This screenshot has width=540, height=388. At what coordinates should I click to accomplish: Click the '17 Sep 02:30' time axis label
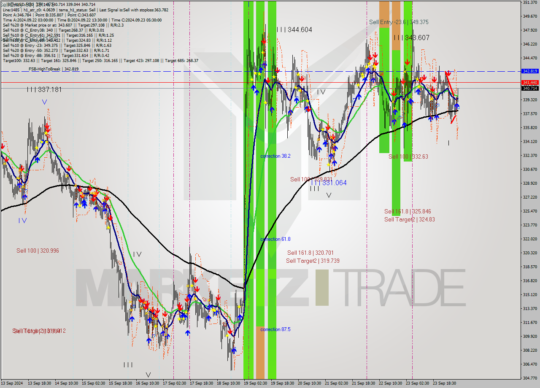[175, 383]
